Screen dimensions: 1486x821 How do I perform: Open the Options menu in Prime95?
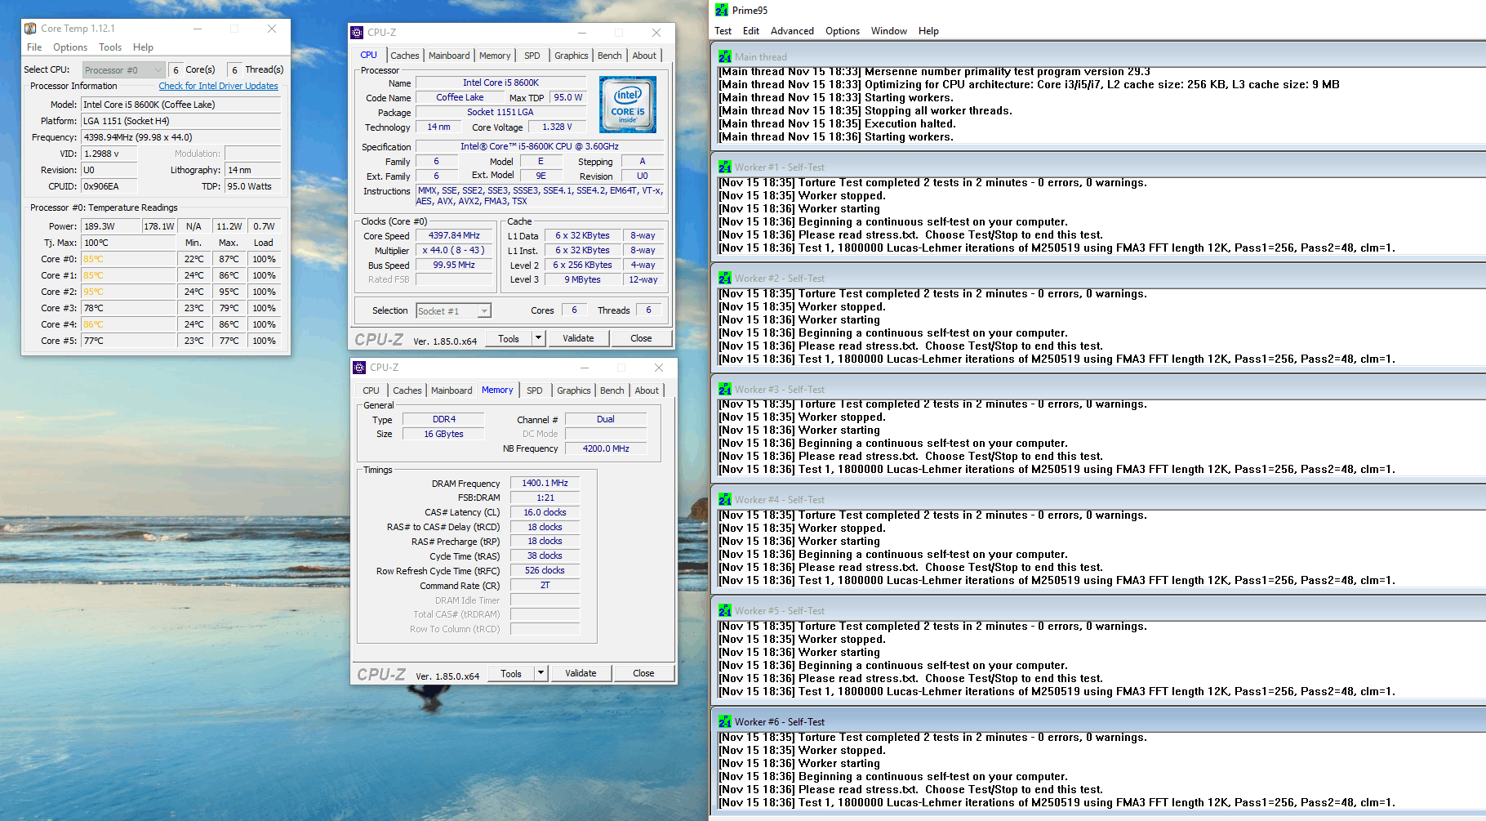pos(843,31)
